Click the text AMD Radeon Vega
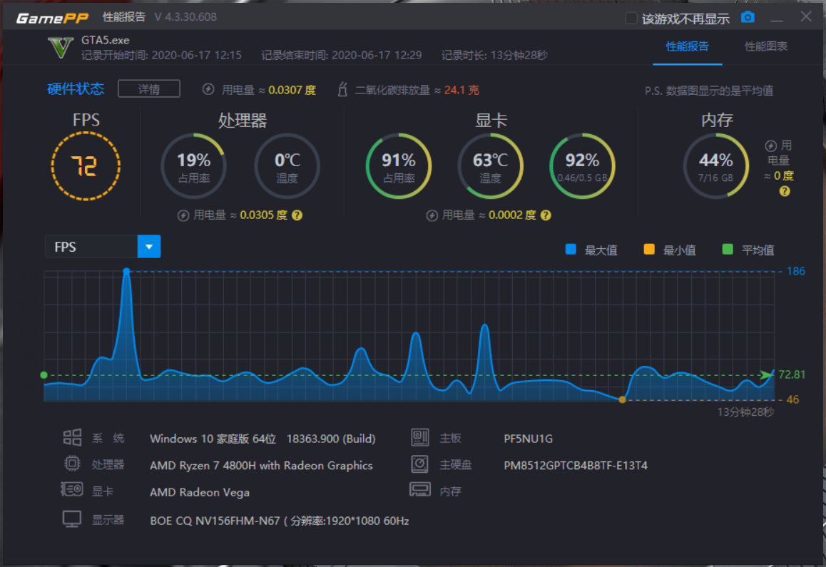The width and height of the screenshot is (826, 567). 200,492
